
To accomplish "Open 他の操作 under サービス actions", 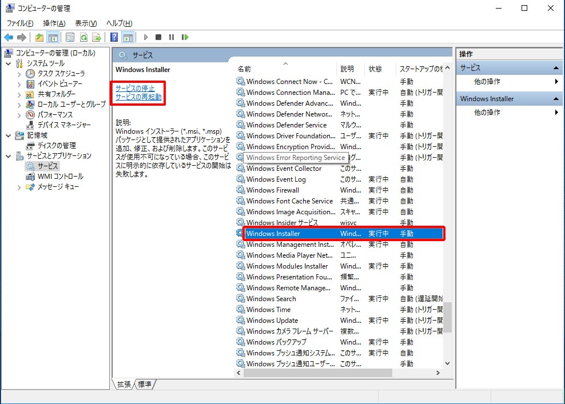I will (487, 81).
